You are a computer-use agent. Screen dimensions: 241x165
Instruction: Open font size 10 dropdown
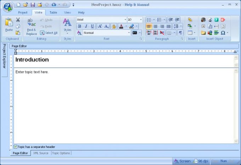pos(141,20)
